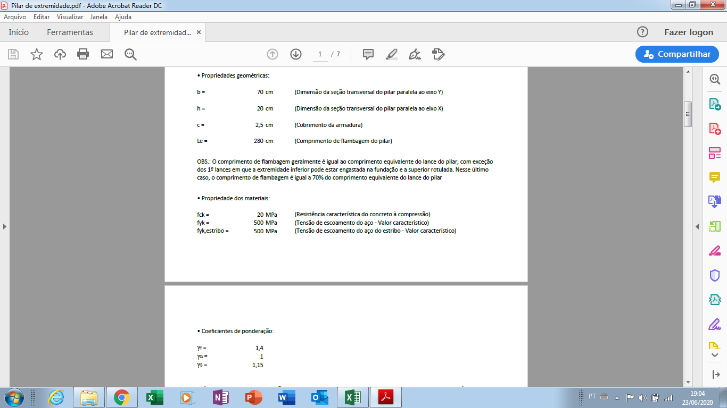Collapse the right tools pane arrow
Image resolution: width=727 pixels, height=408 pixels.
click(697, 226)
